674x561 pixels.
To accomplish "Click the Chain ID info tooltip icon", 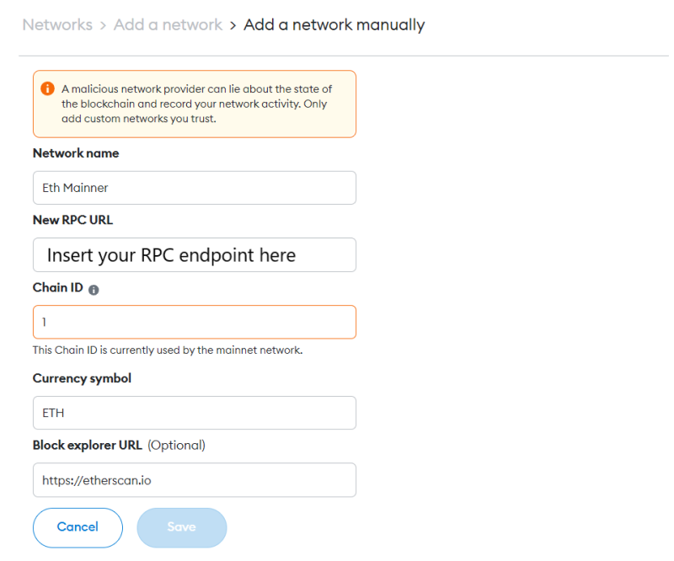I will click(x=94, y=289).
